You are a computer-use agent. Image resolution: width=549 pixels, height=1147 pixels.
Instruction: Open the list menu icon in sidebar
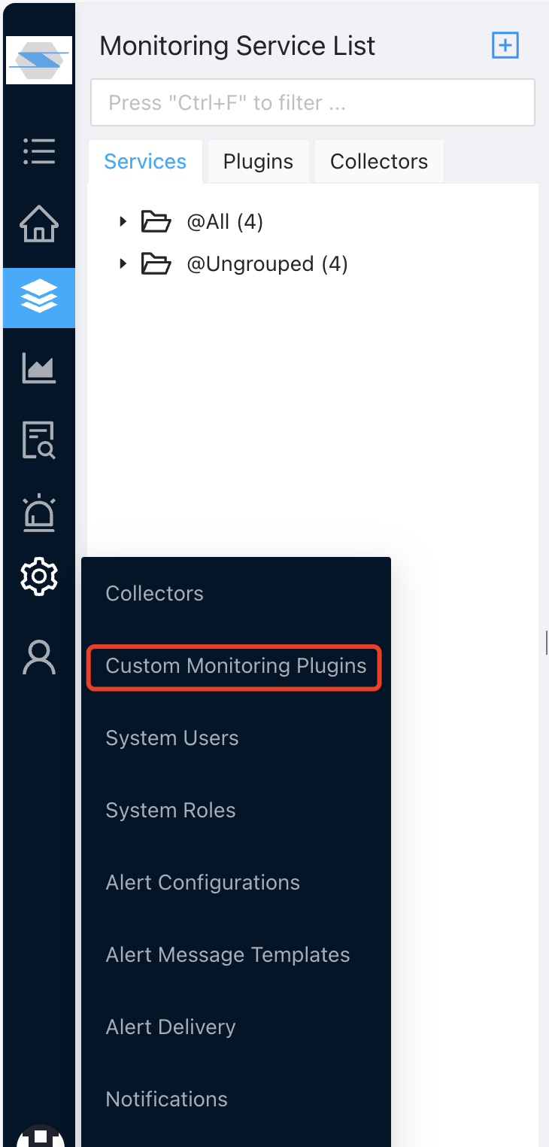[39, 151]
